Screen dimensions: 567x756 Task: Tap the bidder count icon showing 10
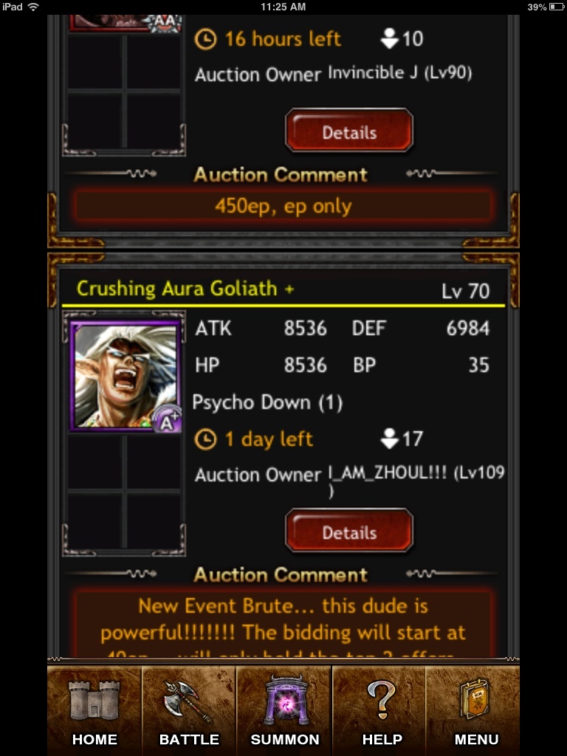[x=389, y=38]
